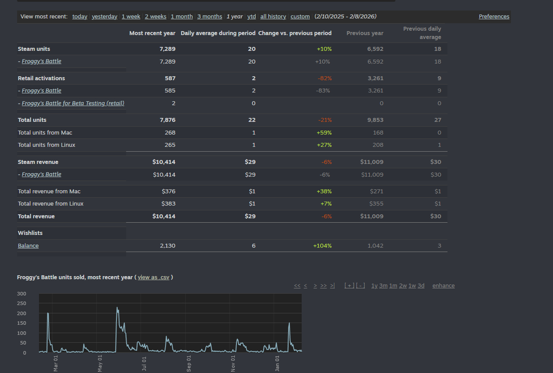Image resolution: width=553 pixels, height=373 pixels.
Task: View most recent: today
Action: coord(80,17)
